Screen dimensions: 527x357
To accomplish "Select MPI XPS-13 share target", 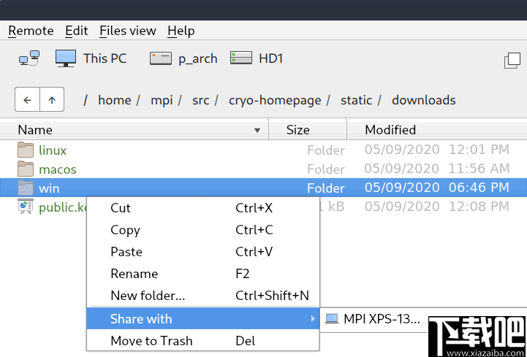I will 374,319.
